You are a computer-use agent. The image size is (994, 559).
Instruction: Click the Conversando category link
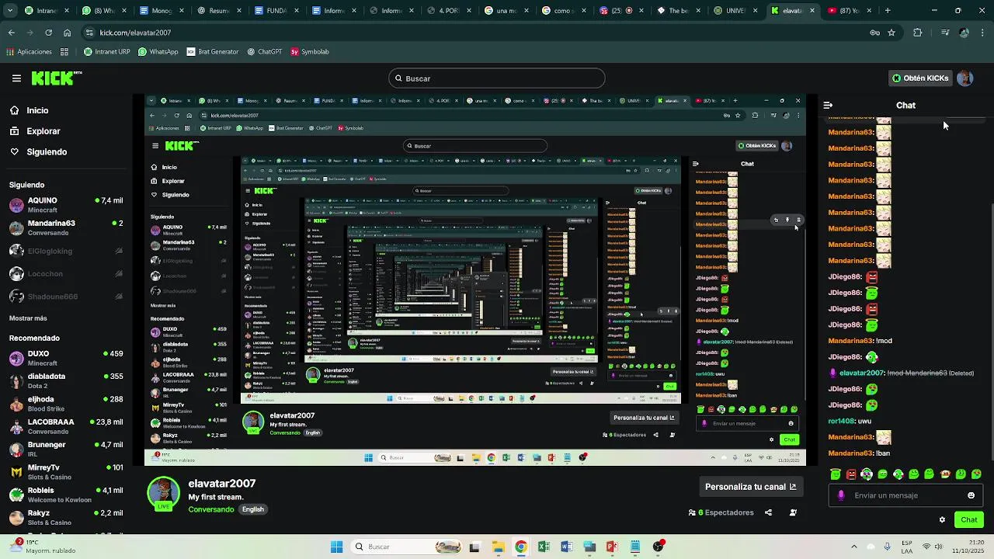pyautogui.click(x=210, y=509)
